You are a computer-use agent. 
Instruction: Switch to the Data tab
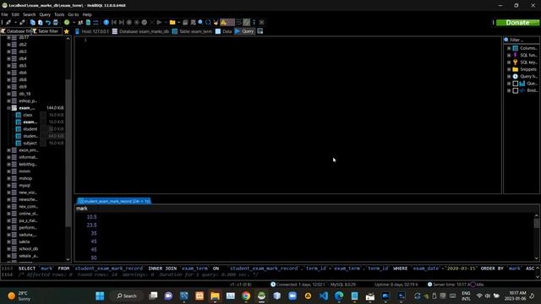(223, 31)
